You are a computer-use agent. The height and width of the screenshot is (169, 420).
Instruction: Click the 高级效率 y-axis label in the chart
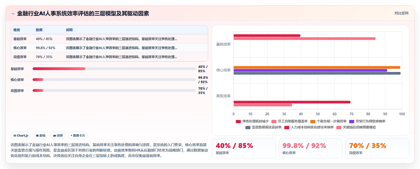(x=223, y=96)
